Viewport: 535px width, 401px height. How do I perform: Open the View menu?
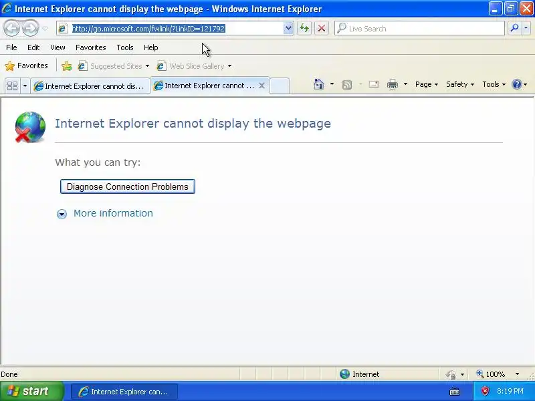tap(58, 47)
